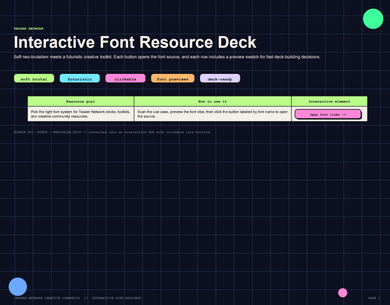
Task: Click the cell starting "Pick the right font system"
Action: pos(80,114)
